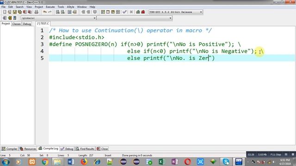Open Microsoft Word from the taskbar
Viewport: 296px width, 166px height.
pos(71,162)
